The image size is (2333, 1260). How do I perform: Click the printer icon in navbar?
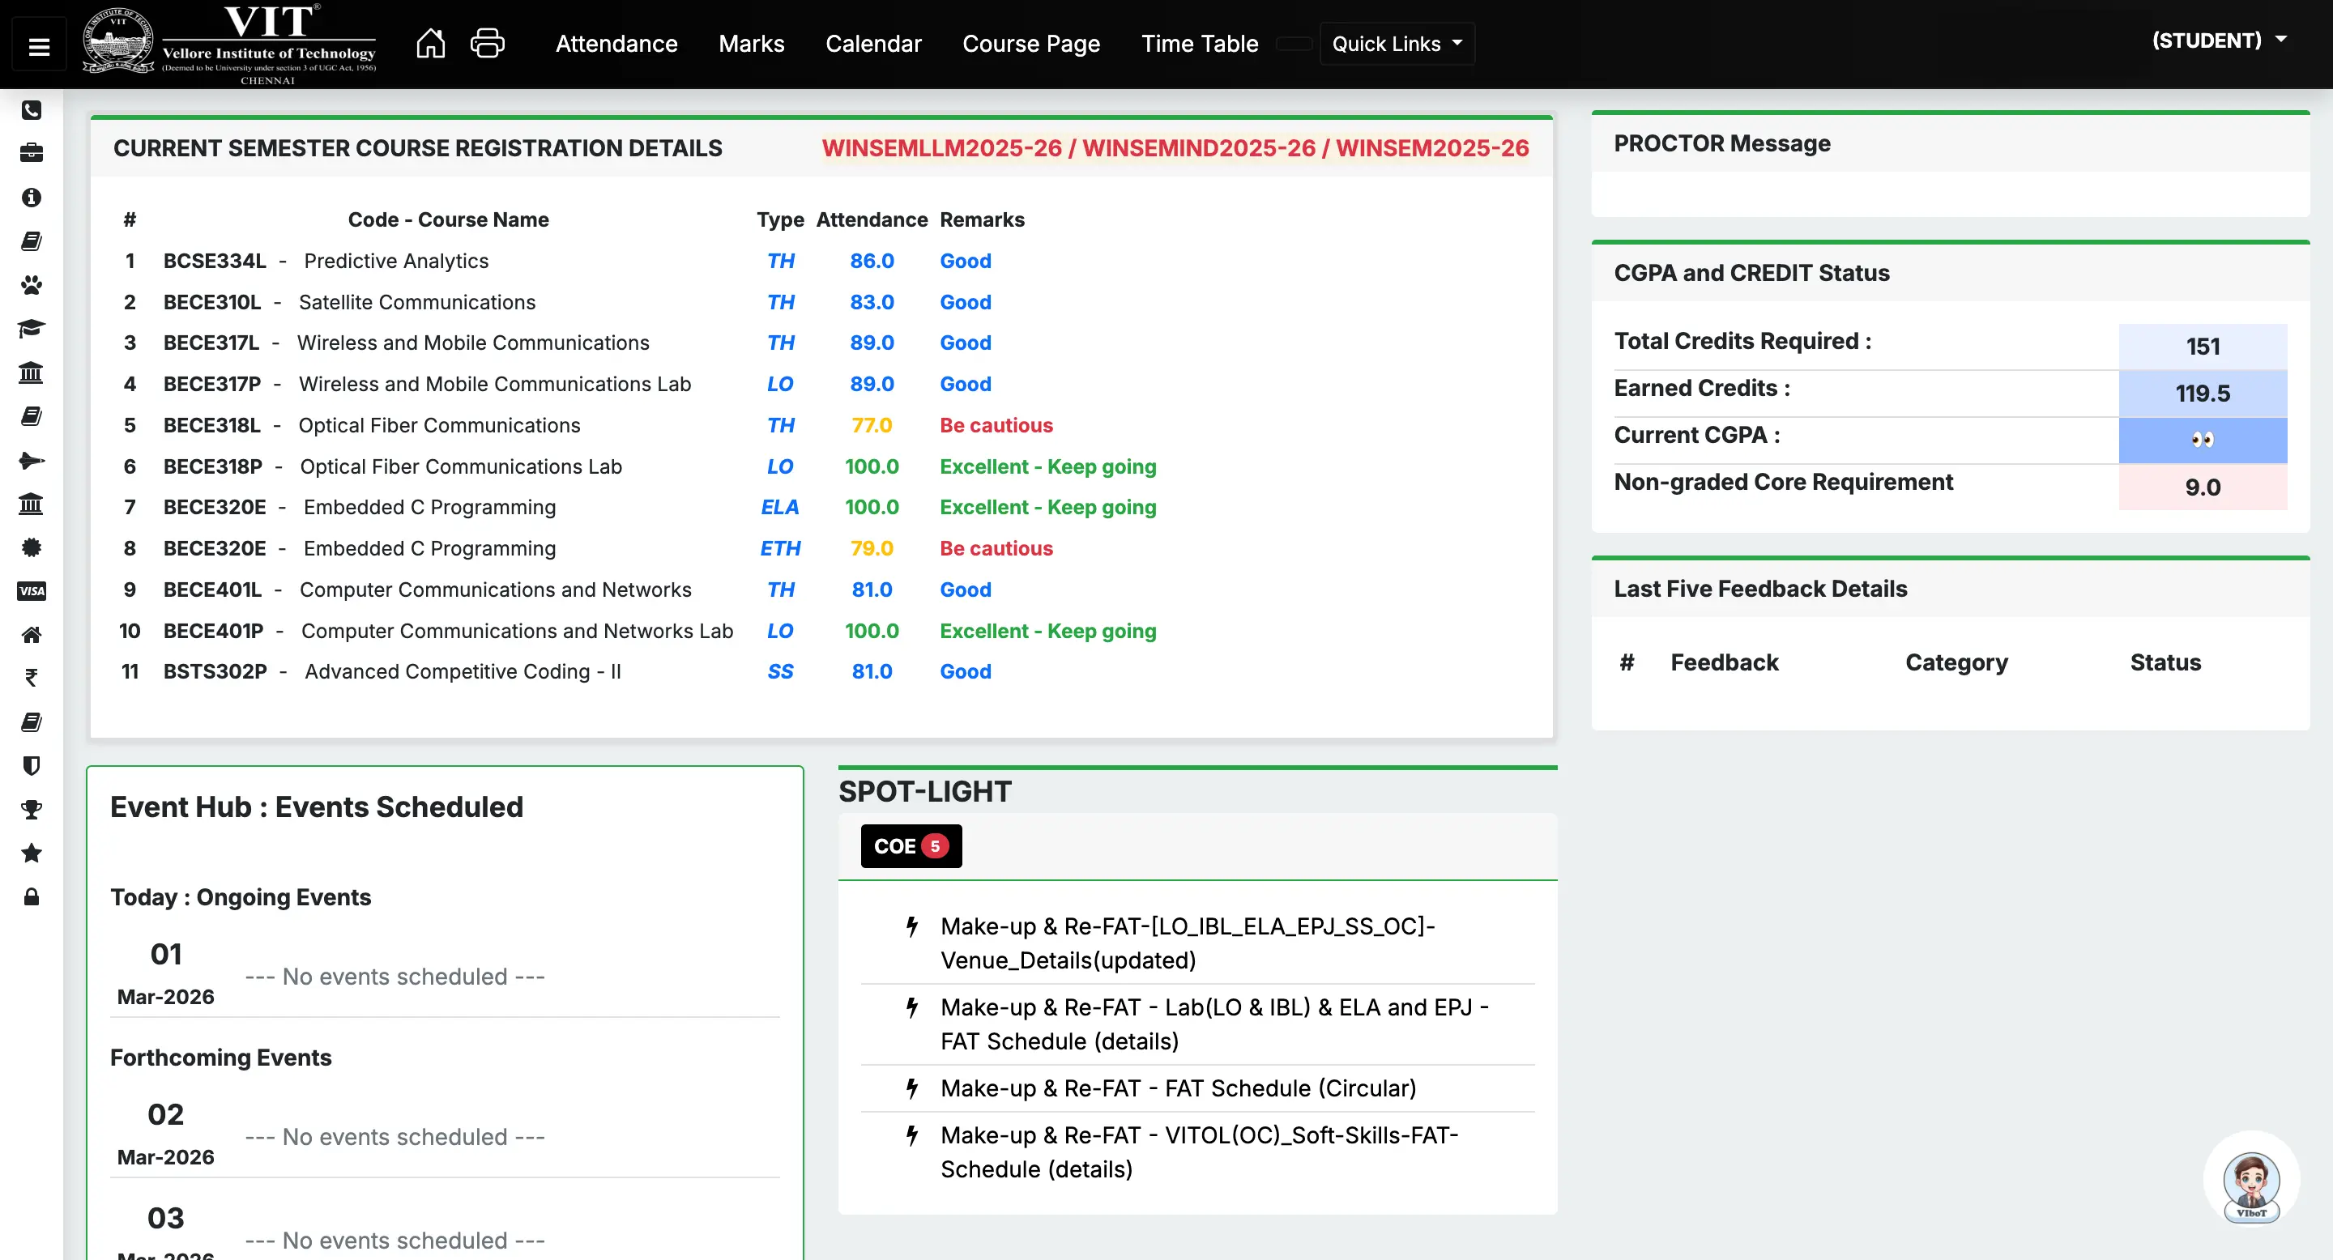[x=487, y=43]
